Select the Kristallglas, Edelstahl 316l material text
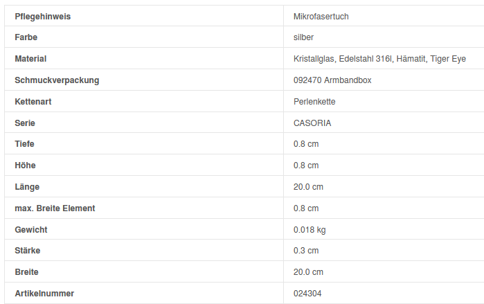 [x=343, y=59]
